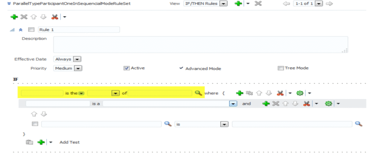Click up arrow above the test checkbox
Viewport: 381px width, 157px height.
pyautogui.click(x=34, y=114)
